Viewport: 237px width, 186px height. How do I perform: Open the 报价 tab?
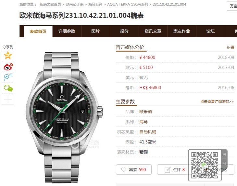point(124,31)
